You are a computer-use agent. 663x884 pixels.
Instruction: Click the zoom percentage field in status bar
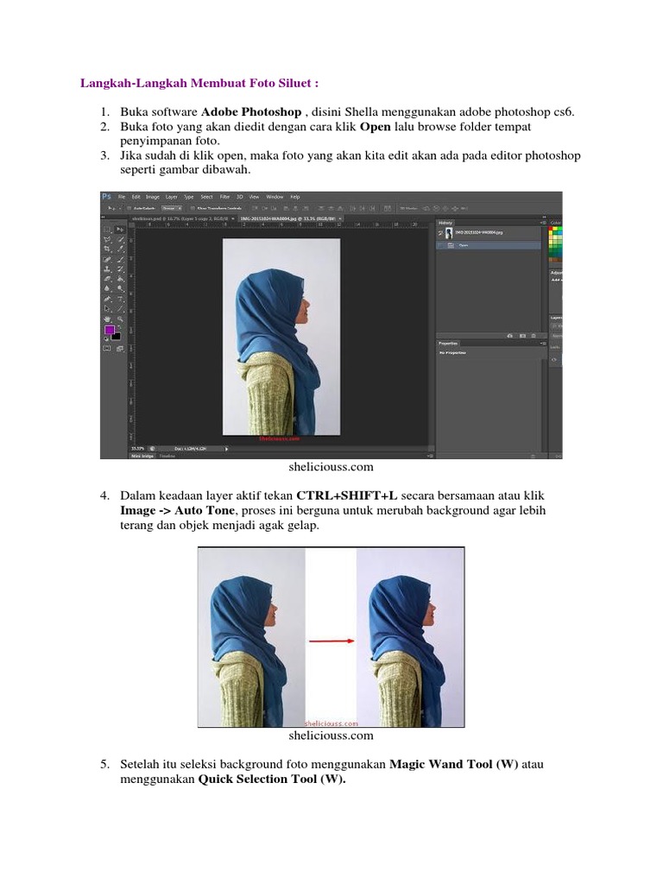(137, 449)
